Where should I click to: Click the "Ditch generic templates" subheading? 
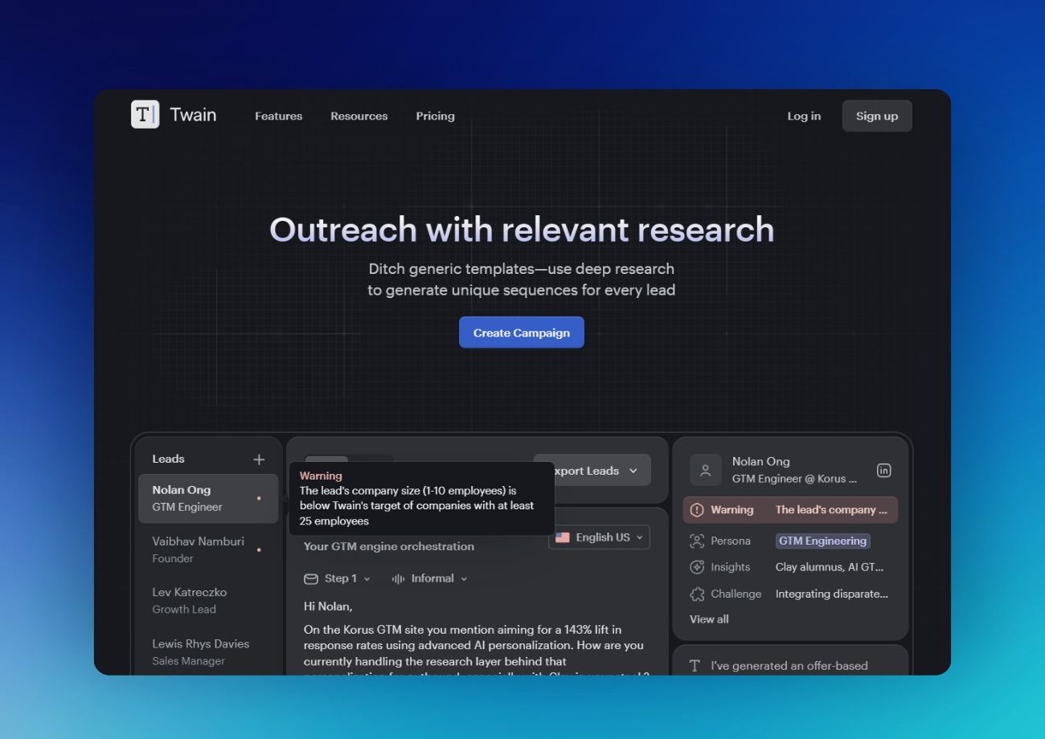(x=522, y=280)
